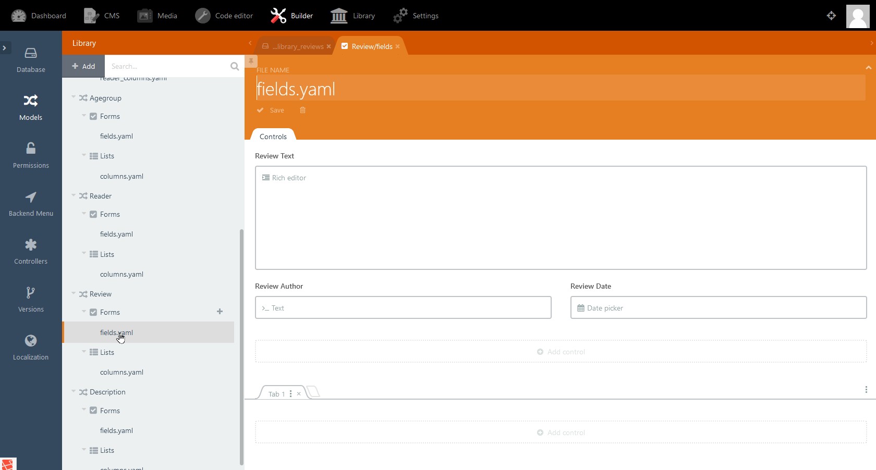Open the Versions section

click(31, 300)
